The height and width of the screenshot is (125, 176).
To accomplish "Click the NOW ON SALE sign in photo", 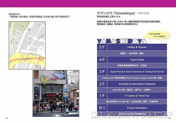I will 52,95.
